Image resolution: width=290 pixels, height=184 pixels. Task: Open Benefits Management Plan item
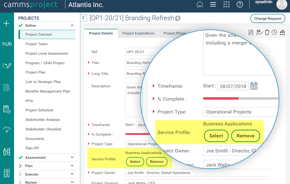(x=47, y=91)
